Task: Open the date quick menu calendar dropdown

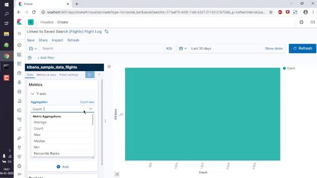Action: [183, 48]
